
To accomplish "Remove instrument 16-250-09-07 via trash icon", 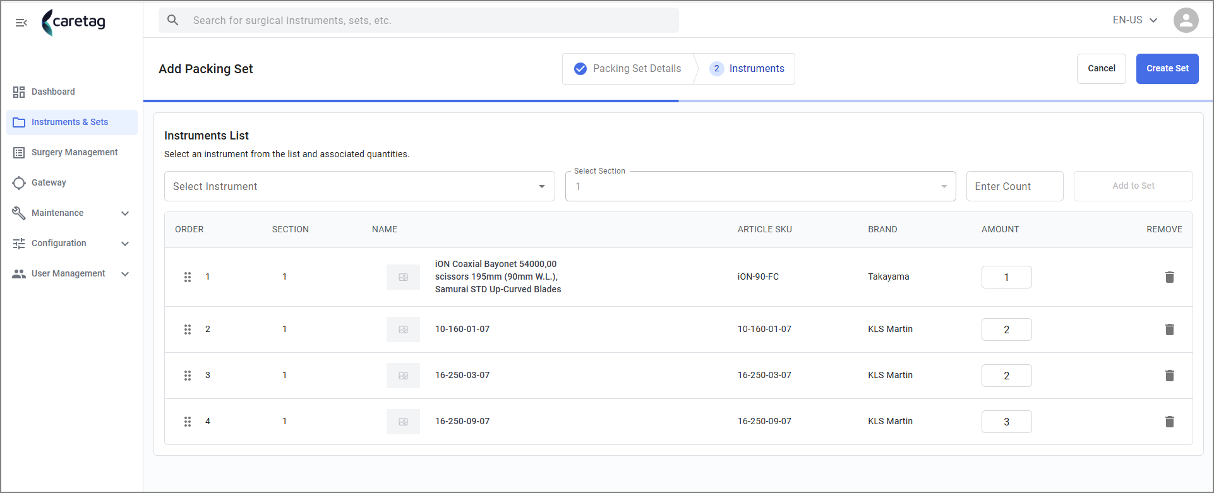I will pyautogui.click(x=1169, y=422).
